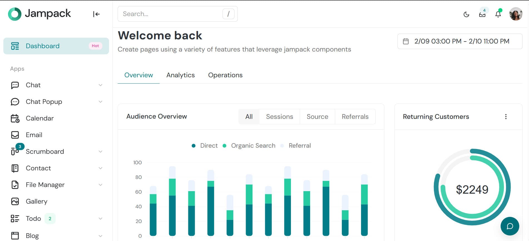Open Calendar menu item label
Image resolution: width=529 pixels, height=241 pixels.
coord(40,118)
